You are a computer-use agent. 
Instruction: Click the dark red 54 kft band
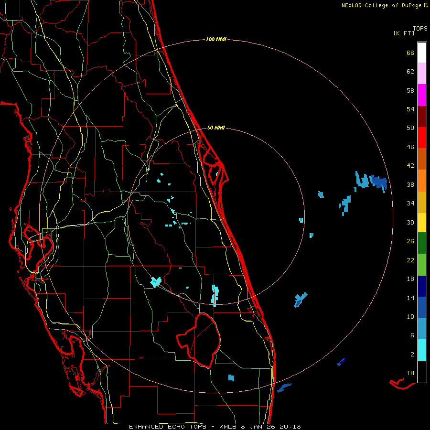[x=422, y=117]
